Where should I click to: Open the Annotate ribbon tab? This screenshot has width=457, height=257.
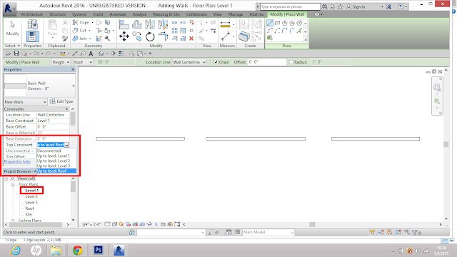coord(118,14)
